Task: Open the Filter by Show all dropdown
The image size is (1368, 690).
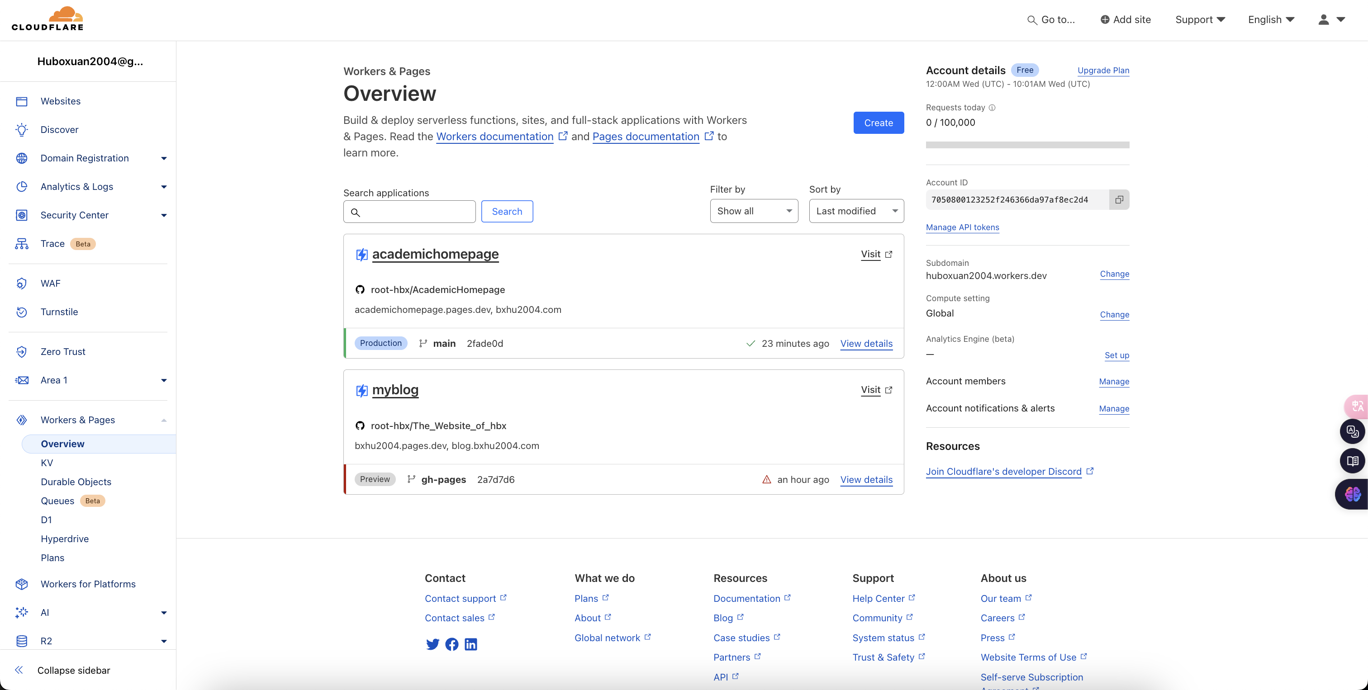Action: pyautogui.click(x=754, y=211)
